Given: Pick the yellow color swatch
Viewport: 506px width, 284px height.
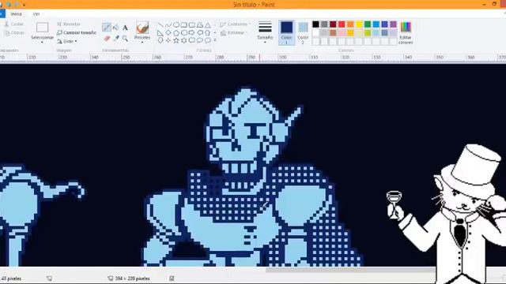Looking at the screenshot, I should (359, 24).
